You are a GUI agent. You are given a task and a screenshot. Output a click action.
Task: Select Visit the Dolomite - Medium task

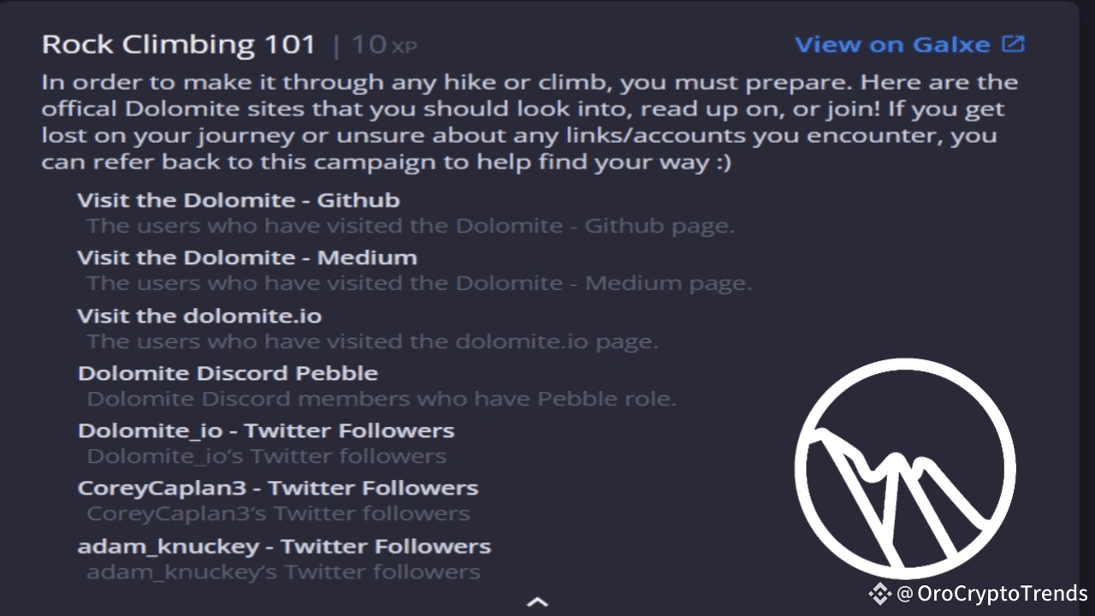pos(247,258)
